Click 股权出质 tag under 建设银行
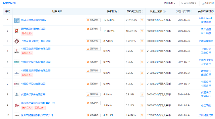 point(27,75)
